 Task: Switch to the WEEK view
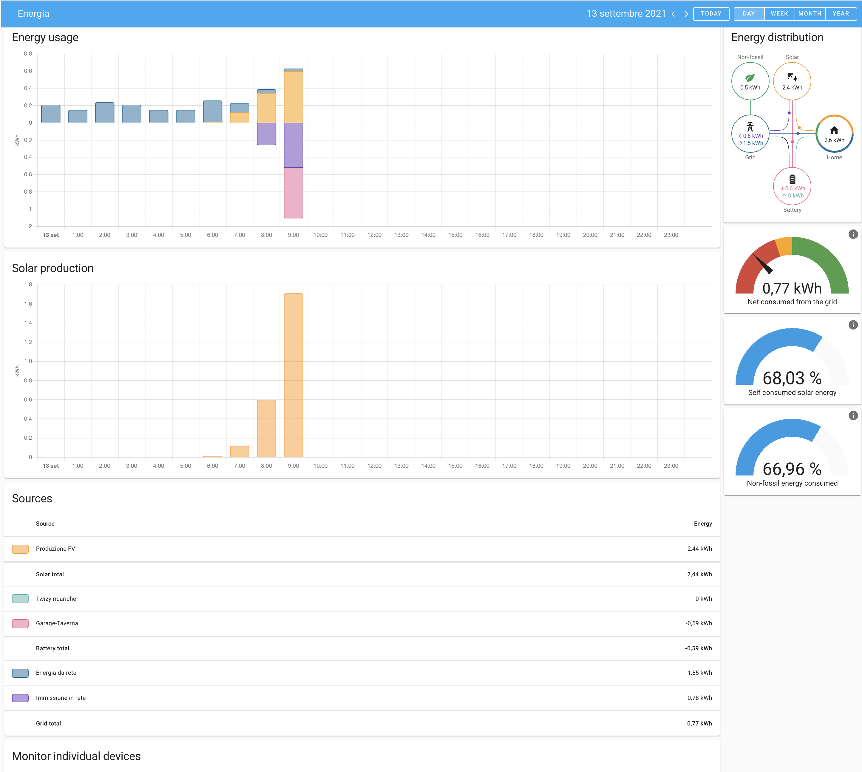(x=779, y=14)
